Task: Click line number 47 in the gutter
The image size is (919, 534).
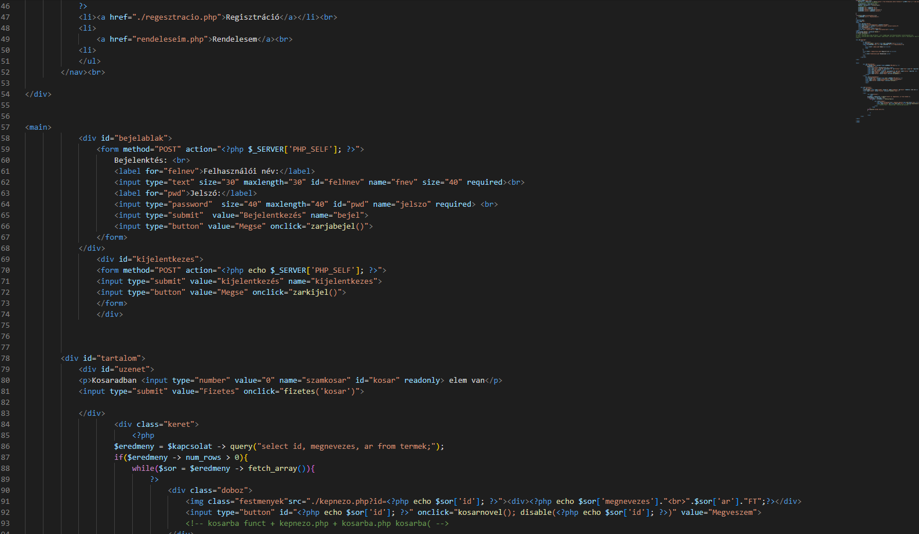Action: point(5,17)
